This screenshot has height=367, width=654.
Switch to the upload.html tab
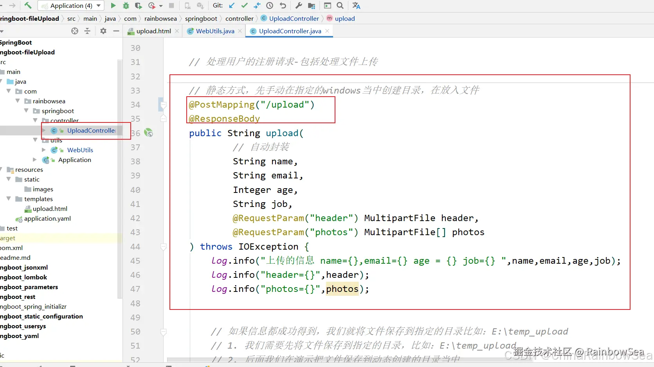pos(154,31)
